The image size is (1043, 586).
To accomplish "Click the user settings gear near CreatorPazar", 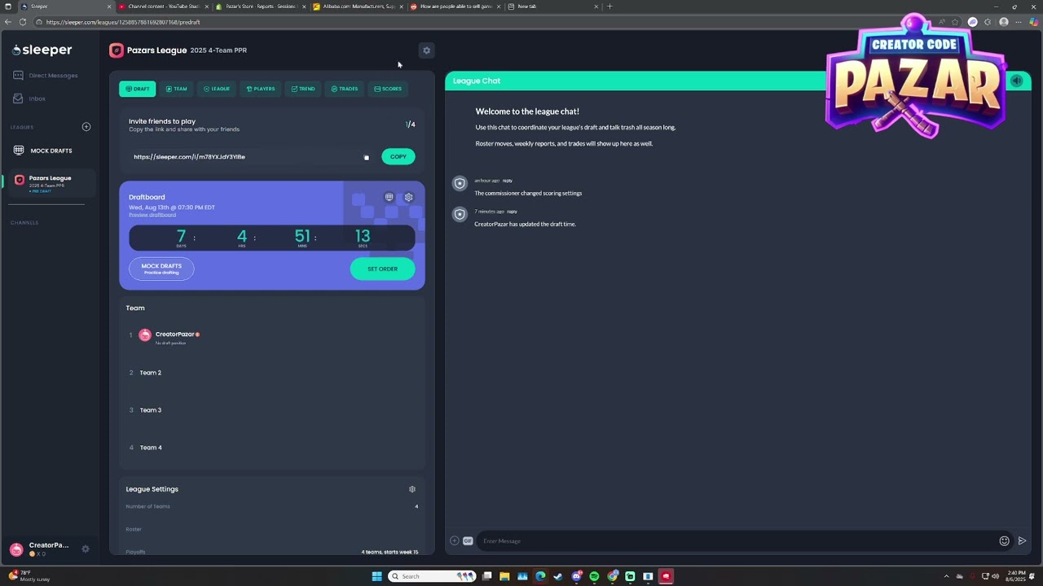I will click(86, 549).
